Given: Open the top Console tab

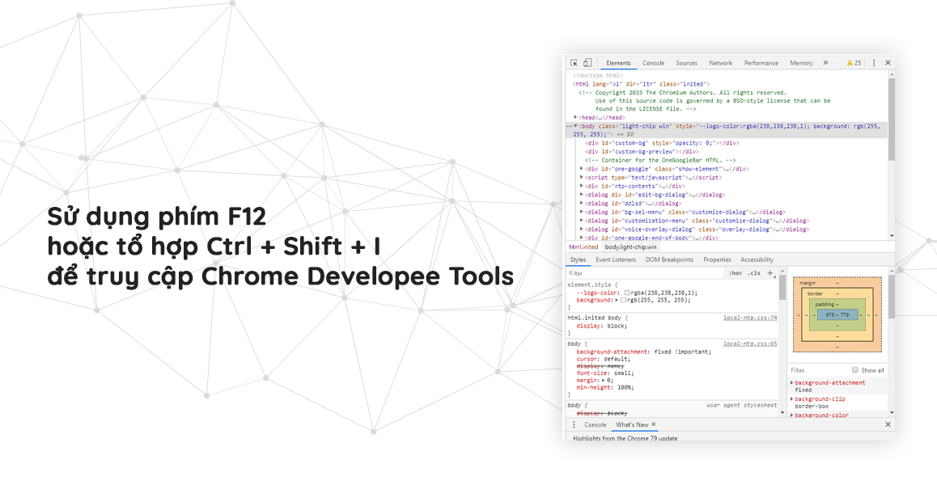Looking at the screenshot, I should click(x=653, y=63).
